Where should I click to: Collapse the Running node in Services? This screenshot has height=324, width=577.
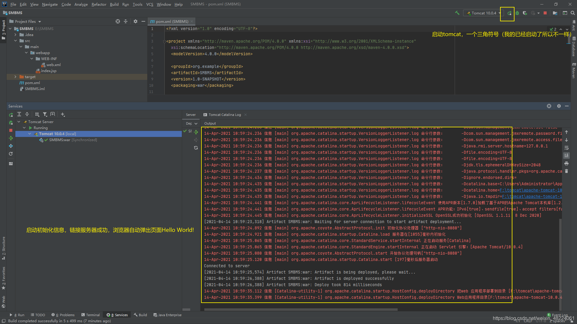pyautogui.click(x=24, y=128)
